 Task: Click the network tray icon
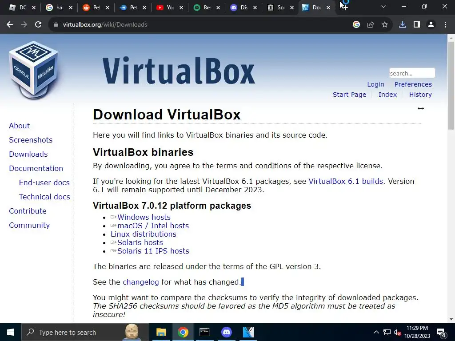pos(387,332)
